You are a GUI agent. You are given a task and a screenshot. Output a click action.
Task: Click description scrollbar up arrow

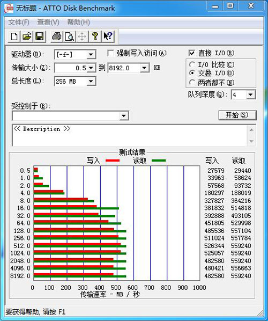pos(251,130)
